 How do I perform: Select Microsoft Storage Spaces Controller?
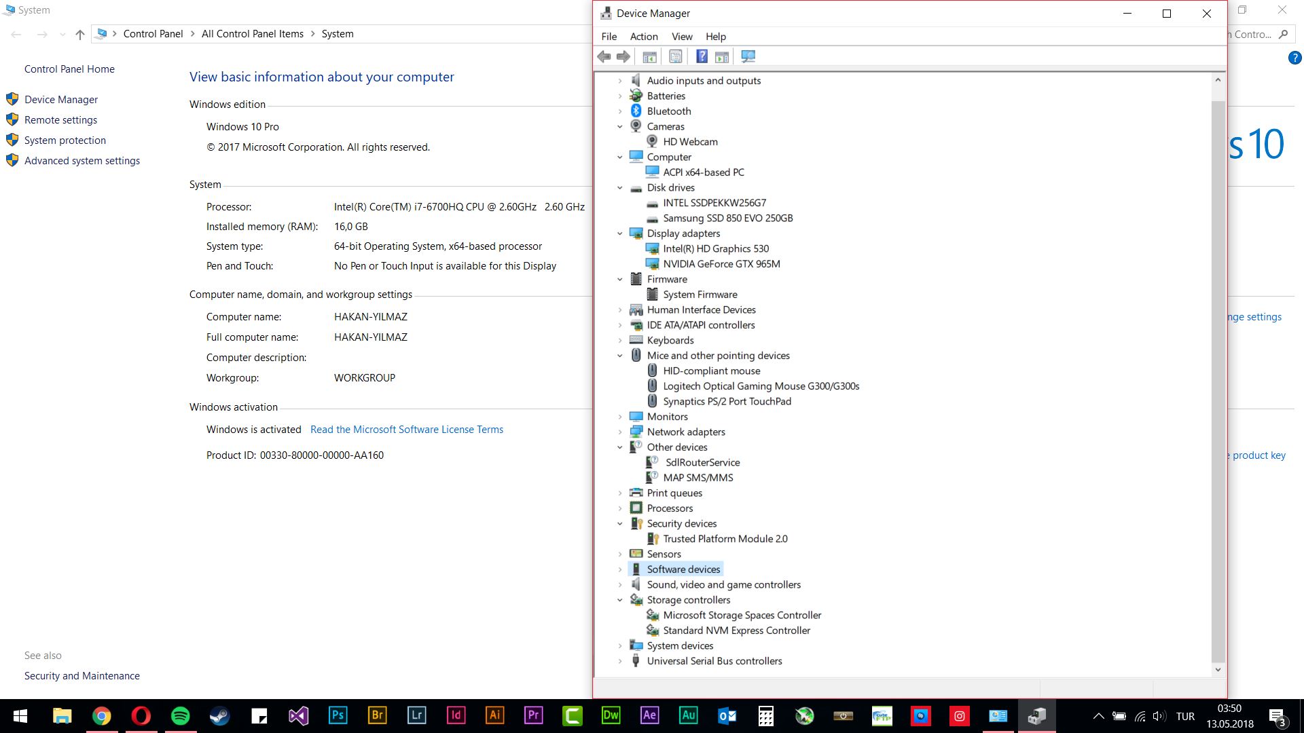click(742, 616)
